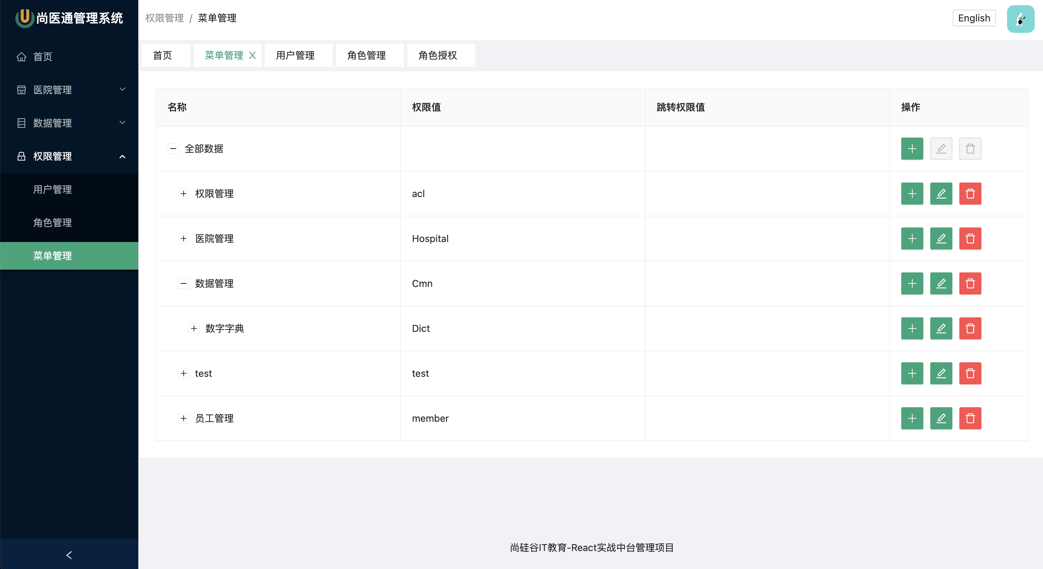The image size is (1043, 569).
Task: Delete the test menu entry
Action: click(970, 373)
